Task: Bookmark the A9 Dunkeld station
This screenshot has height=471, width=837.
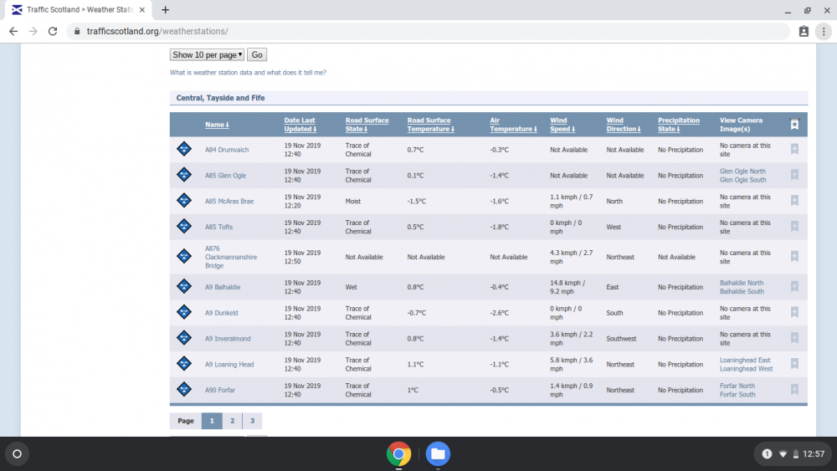Action: [794, 312]
